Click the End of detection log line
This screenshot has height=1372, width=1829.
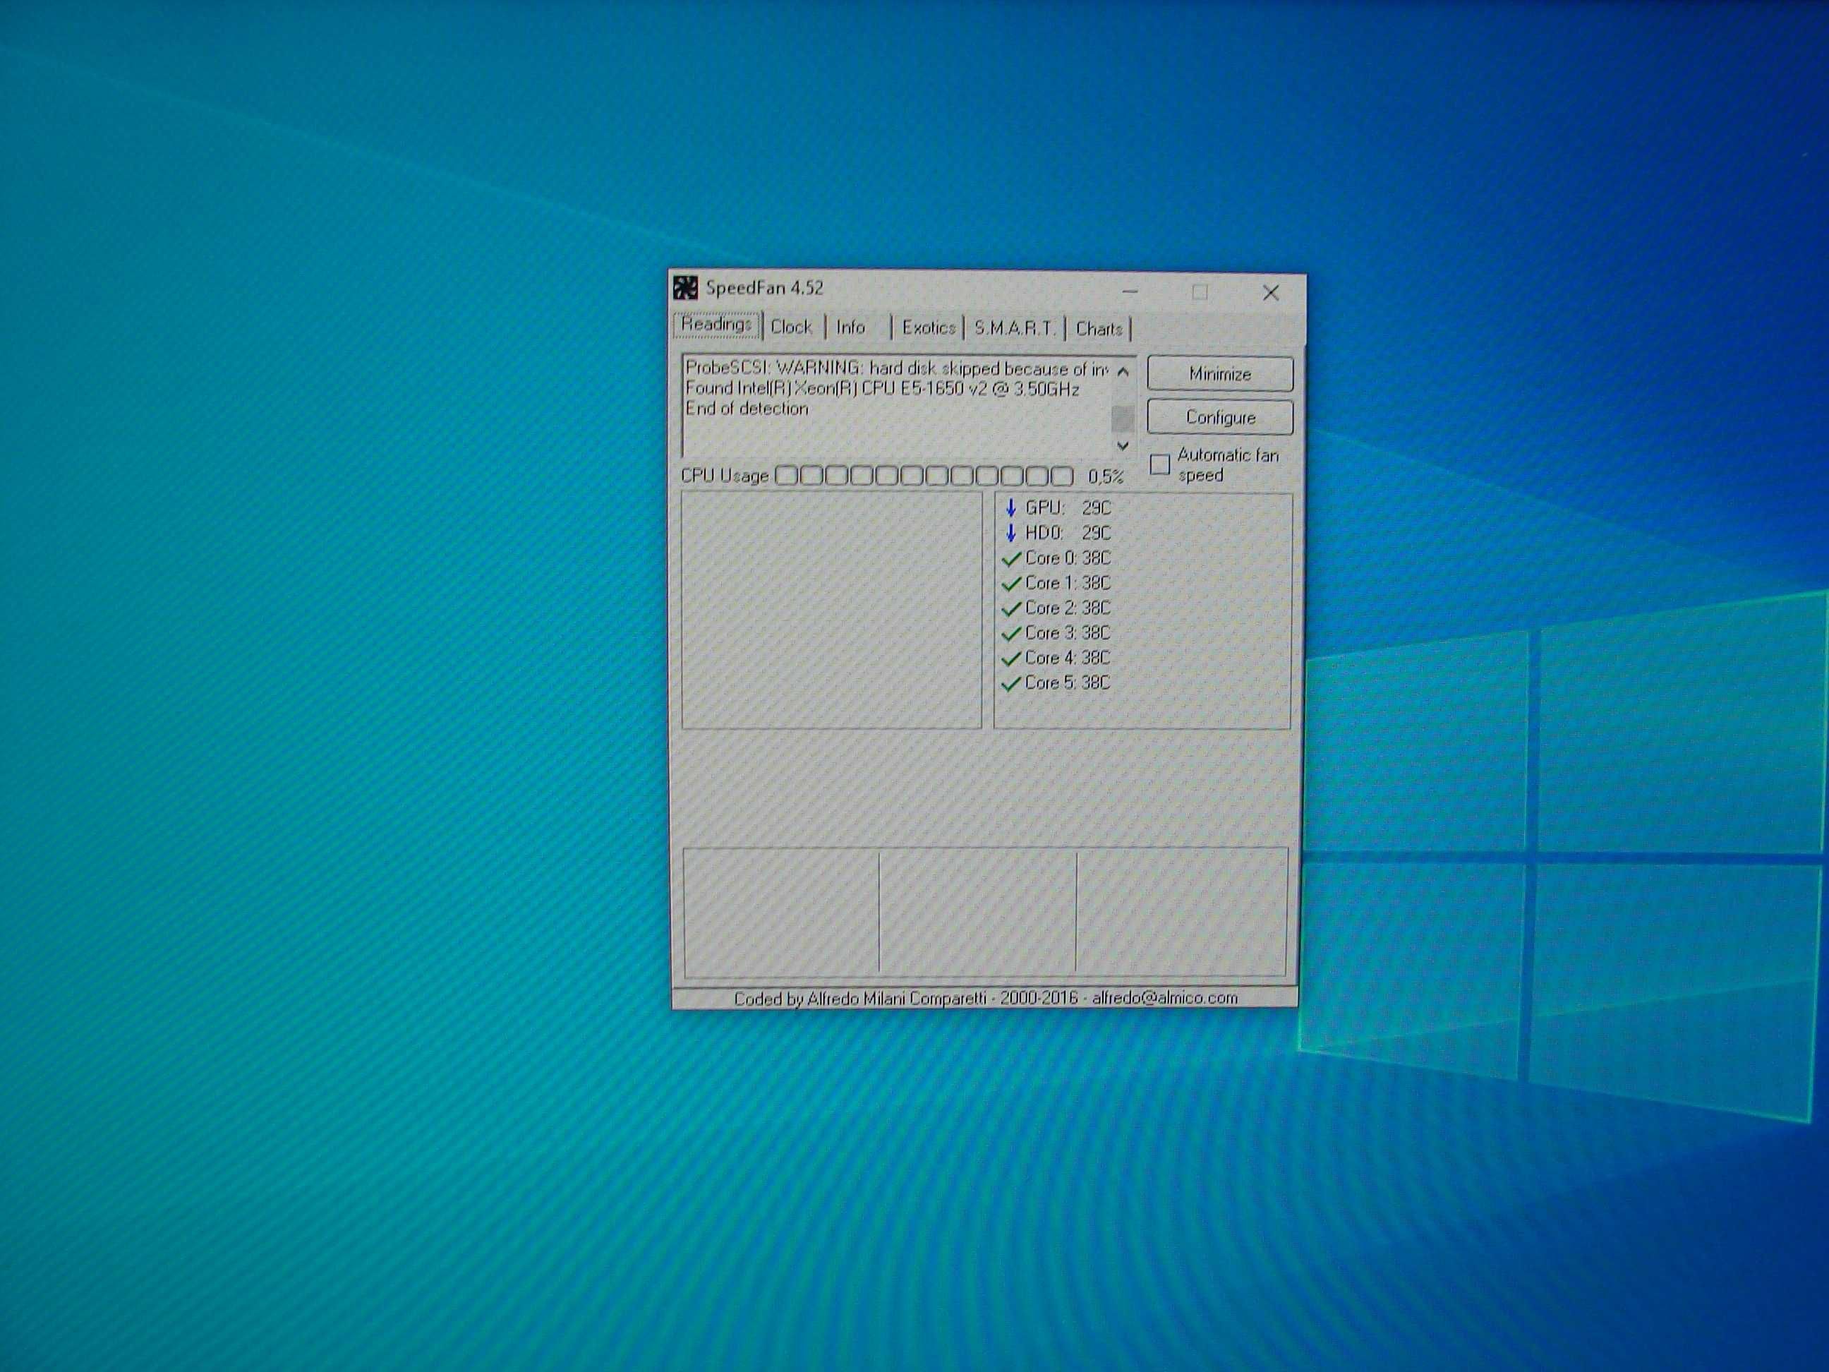click(x=747, y=409)
